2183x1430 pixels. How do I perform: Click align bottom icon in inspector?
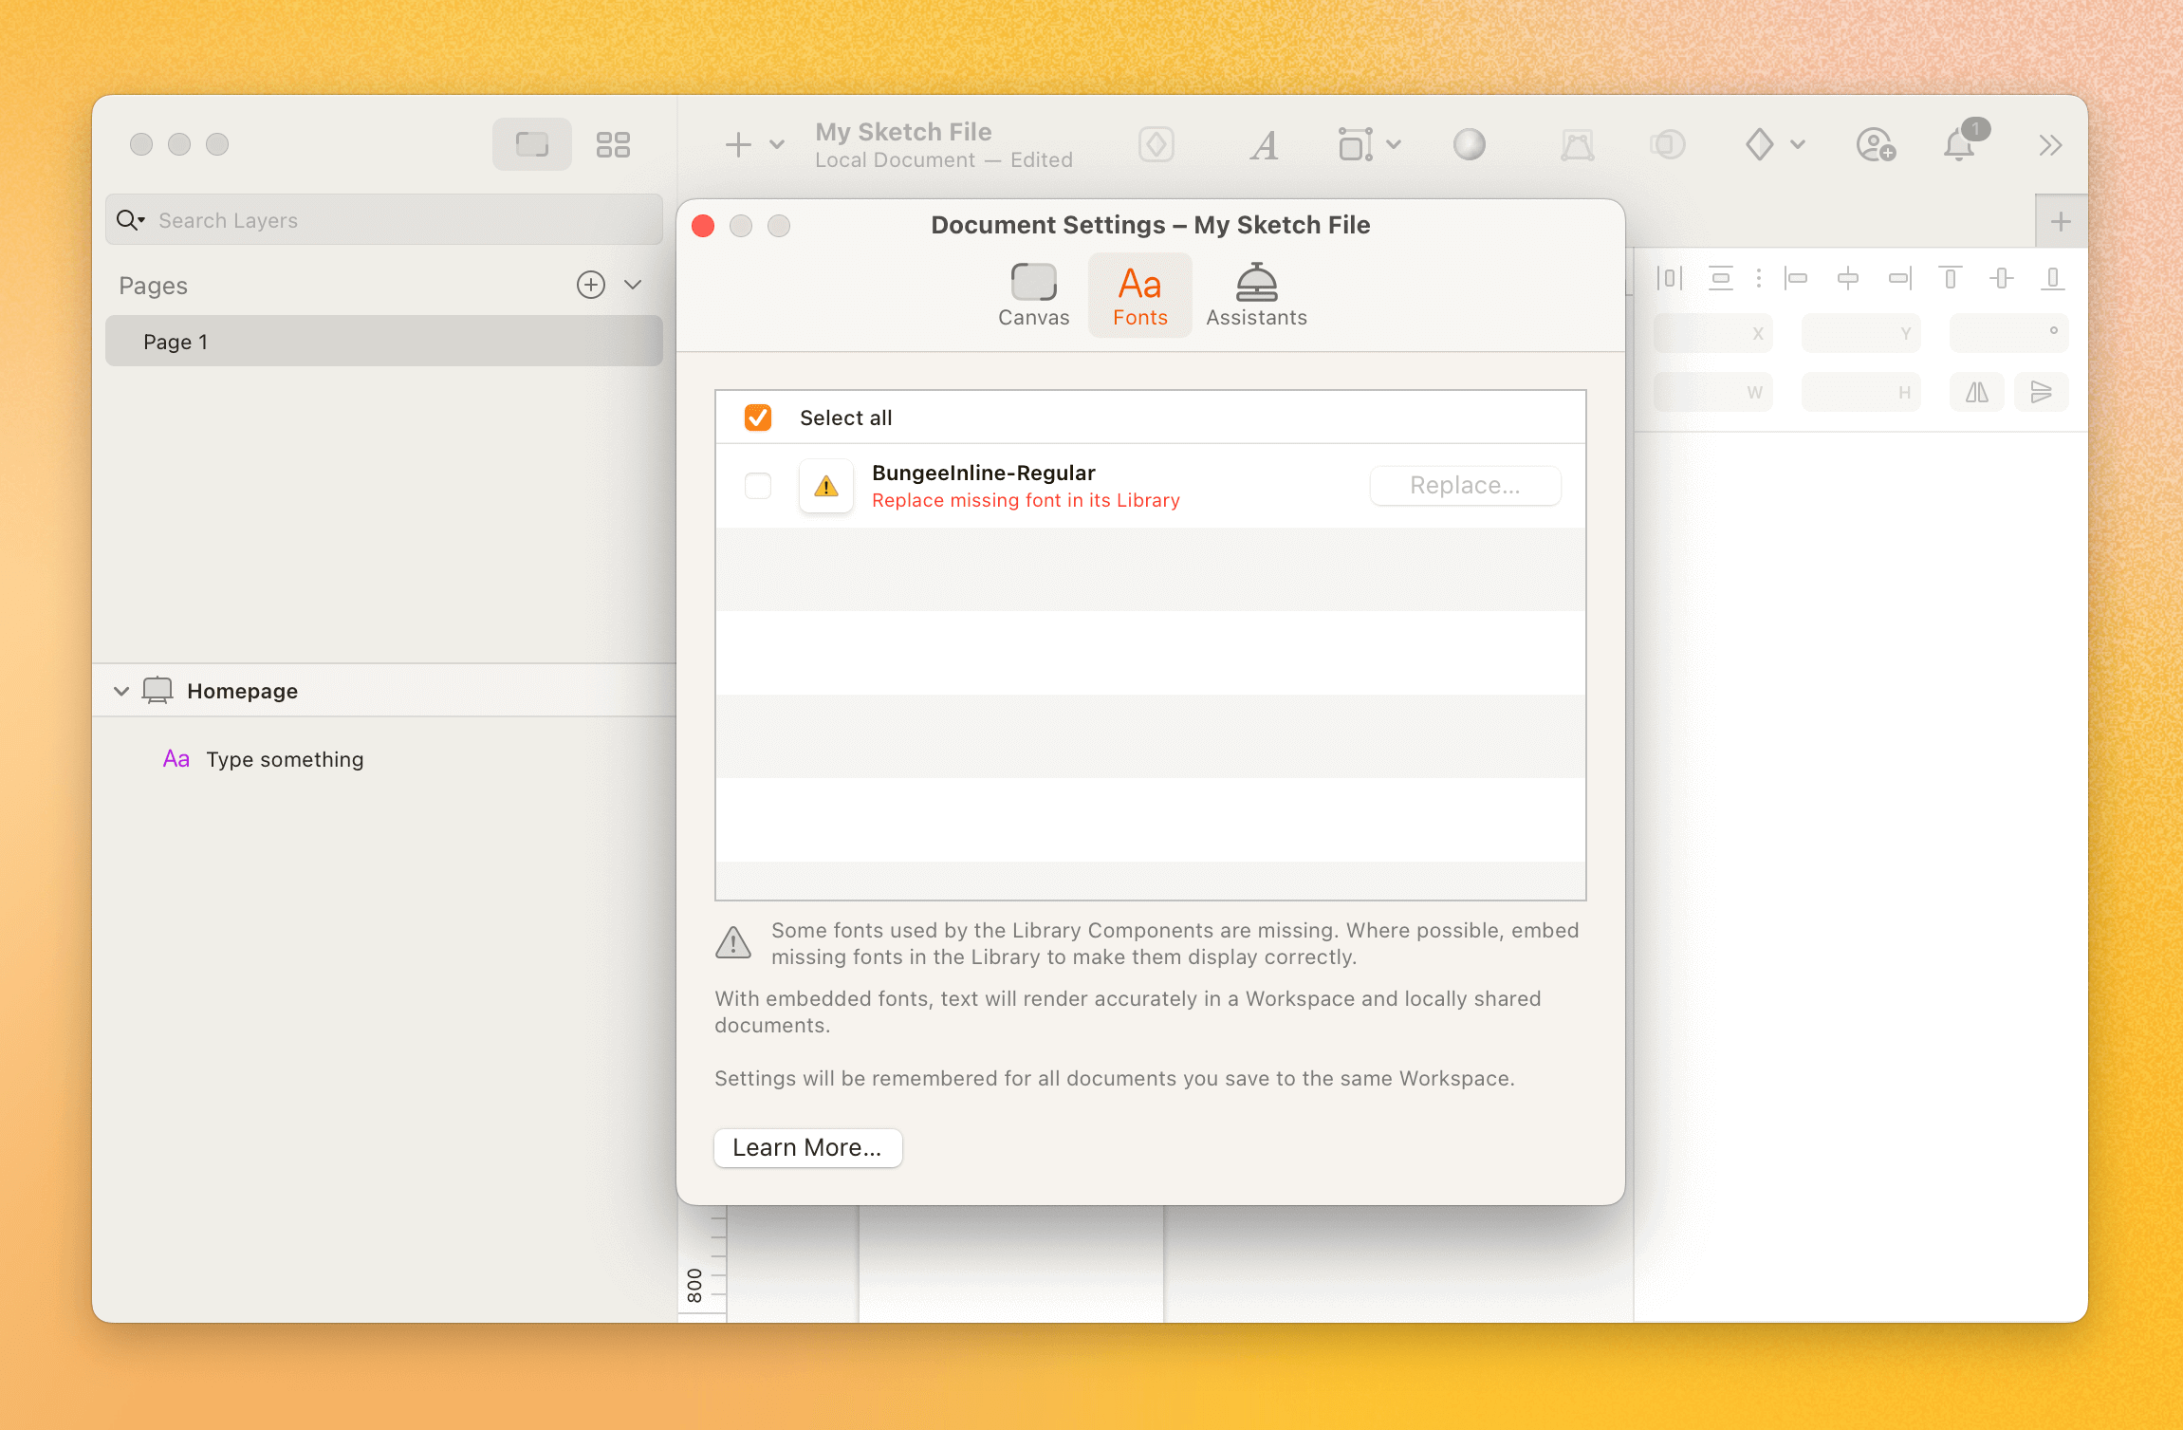point(2052,278)
